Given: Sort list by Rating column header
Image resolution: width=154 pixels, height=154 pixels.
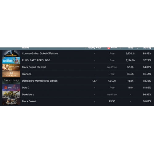Looking at the screenshot, I should pyautogui.click(x=147, y=48).
